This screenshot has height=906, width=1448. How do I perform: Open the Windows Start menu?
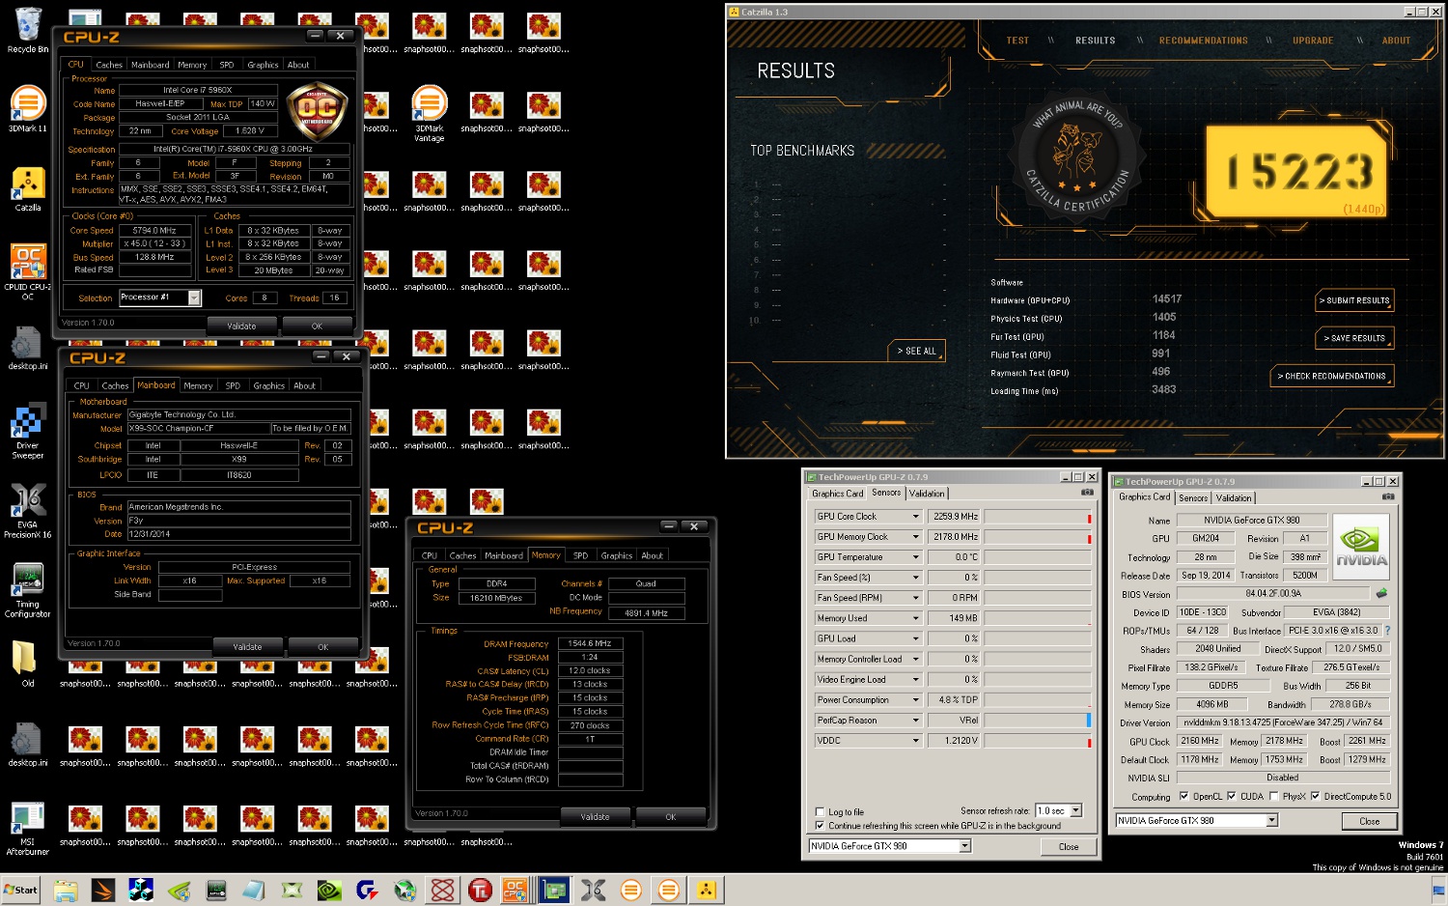coord(21,891)
